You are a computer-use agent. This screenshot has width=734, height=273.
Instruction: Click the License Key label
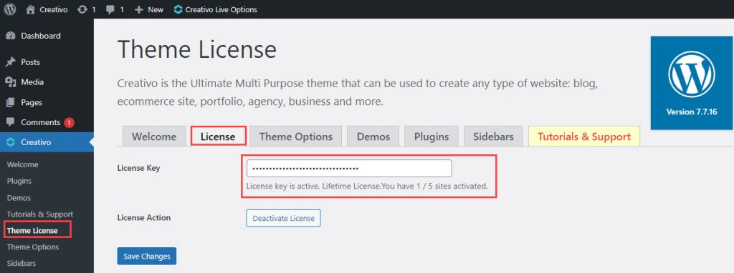point(138,168)
